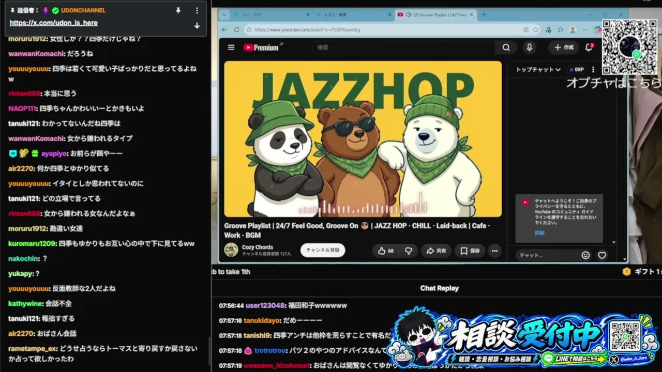Switch to the second search browser tab
Image resolution: width=662 pixels, height=372 pixels.
tap(354, 14)
